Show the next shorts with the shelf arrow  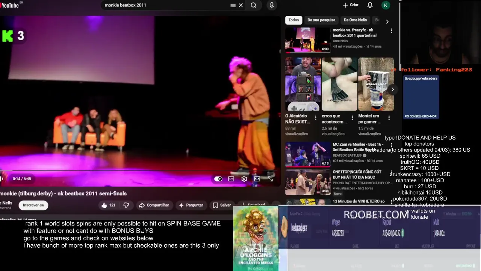click(392, 90)
